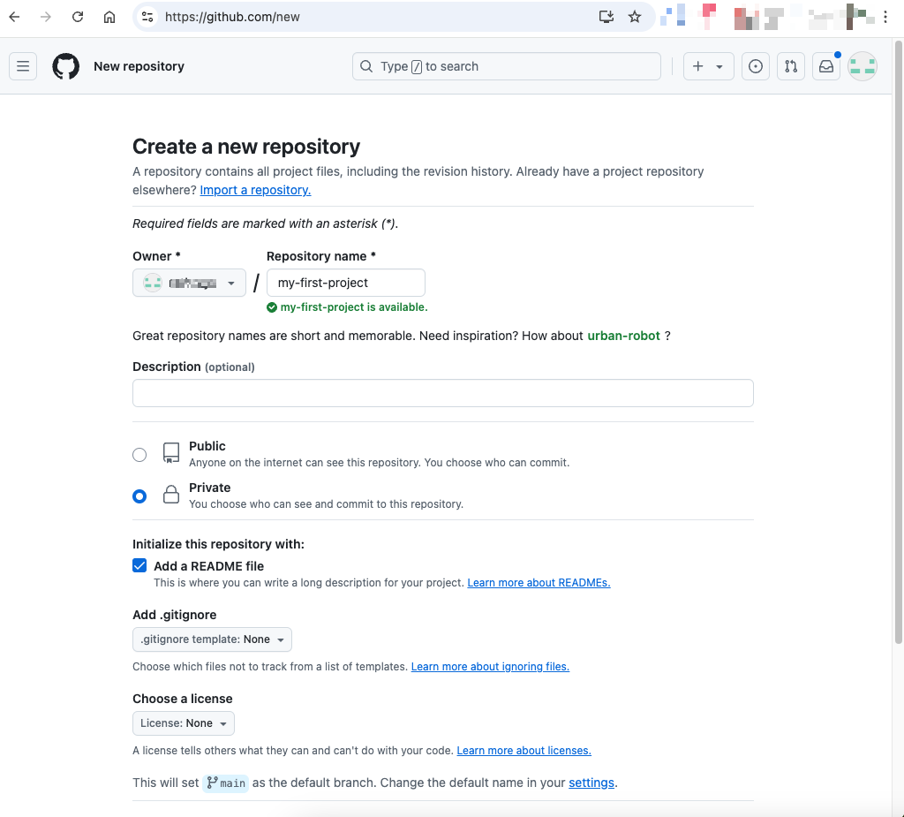
Task: Open the .gitignore template dropdown
Action: click(212, 639)
